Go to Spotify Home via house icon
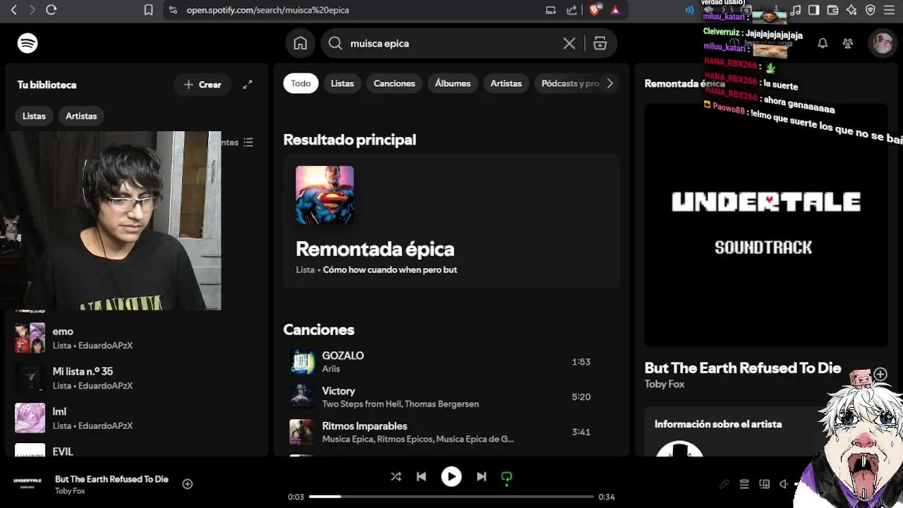 pos(301,43)
